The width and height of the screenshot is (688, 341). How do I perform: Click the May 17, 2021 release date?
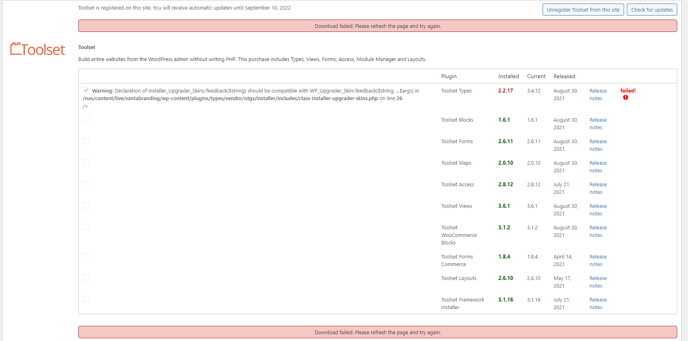coord(562,282)
